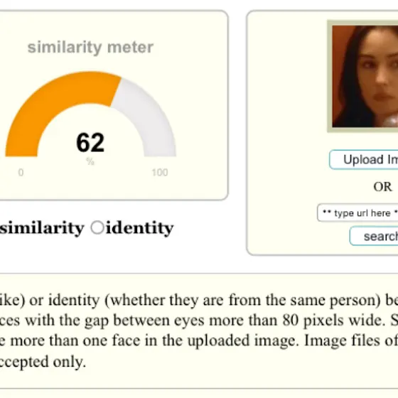Select the identity radio button
Screen dimensions: 398x398
point(97,227)
